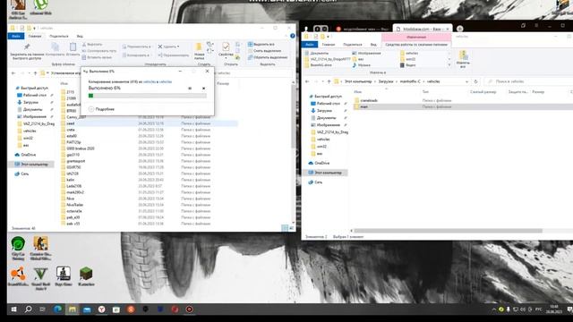The image size is (573, 322).
Task: Open help icon in left Explorer window
Action: (293, 36)
